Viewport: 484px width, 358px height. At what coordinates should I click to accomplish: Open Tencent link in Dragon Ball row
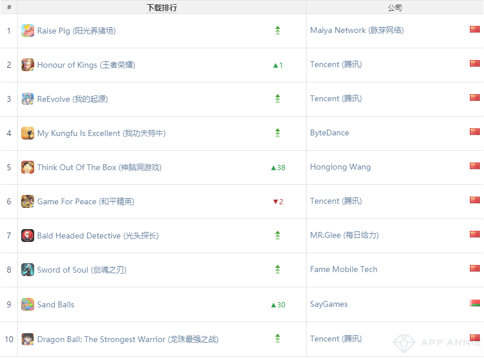tap(336, 339)
